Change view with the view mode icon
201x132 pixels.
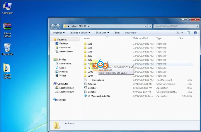pyautogui.click(x=178, y=33)
